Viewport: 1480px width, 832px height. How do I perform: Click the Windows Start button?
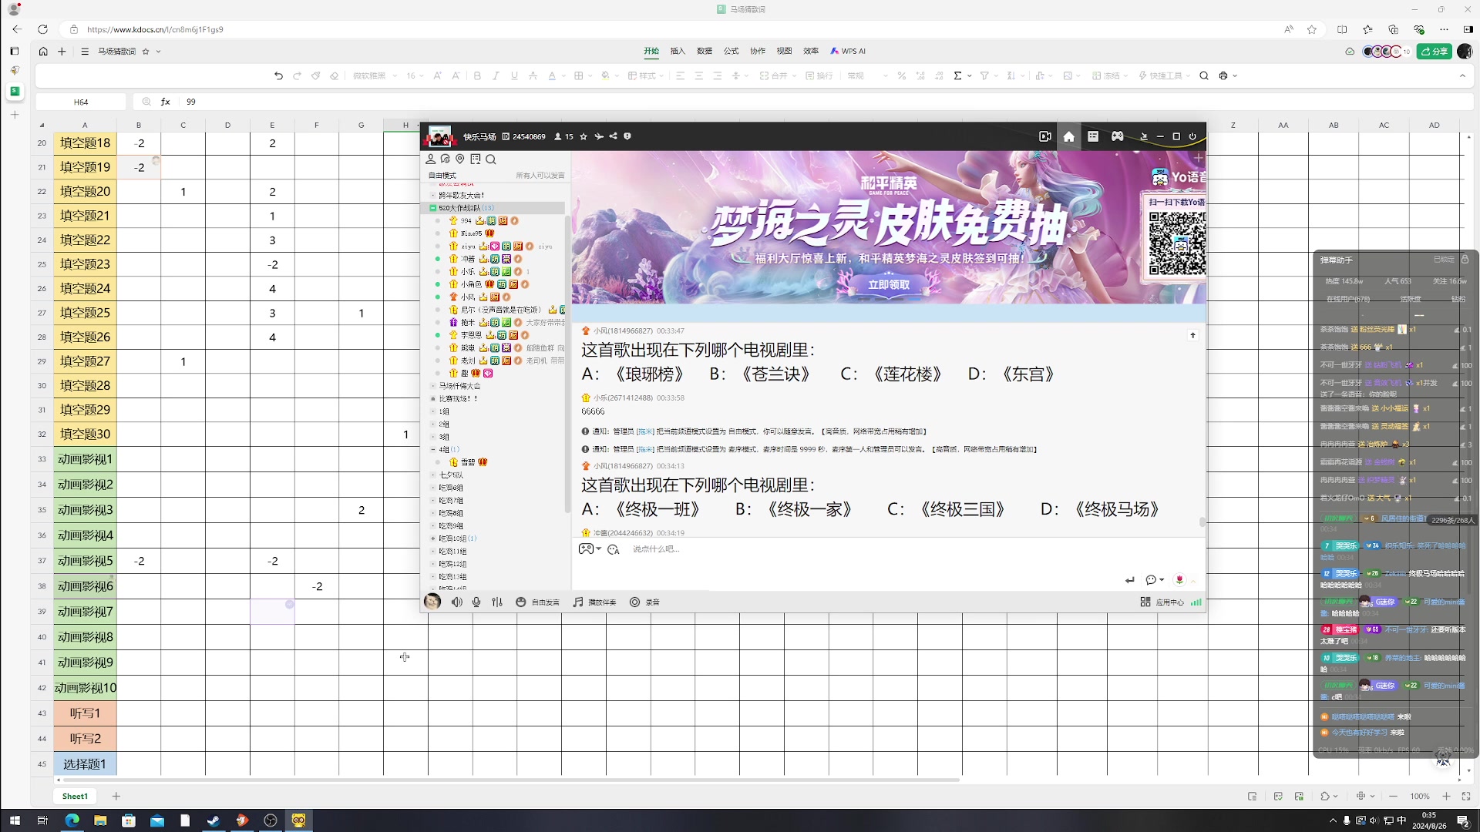(x=15, y=820)
